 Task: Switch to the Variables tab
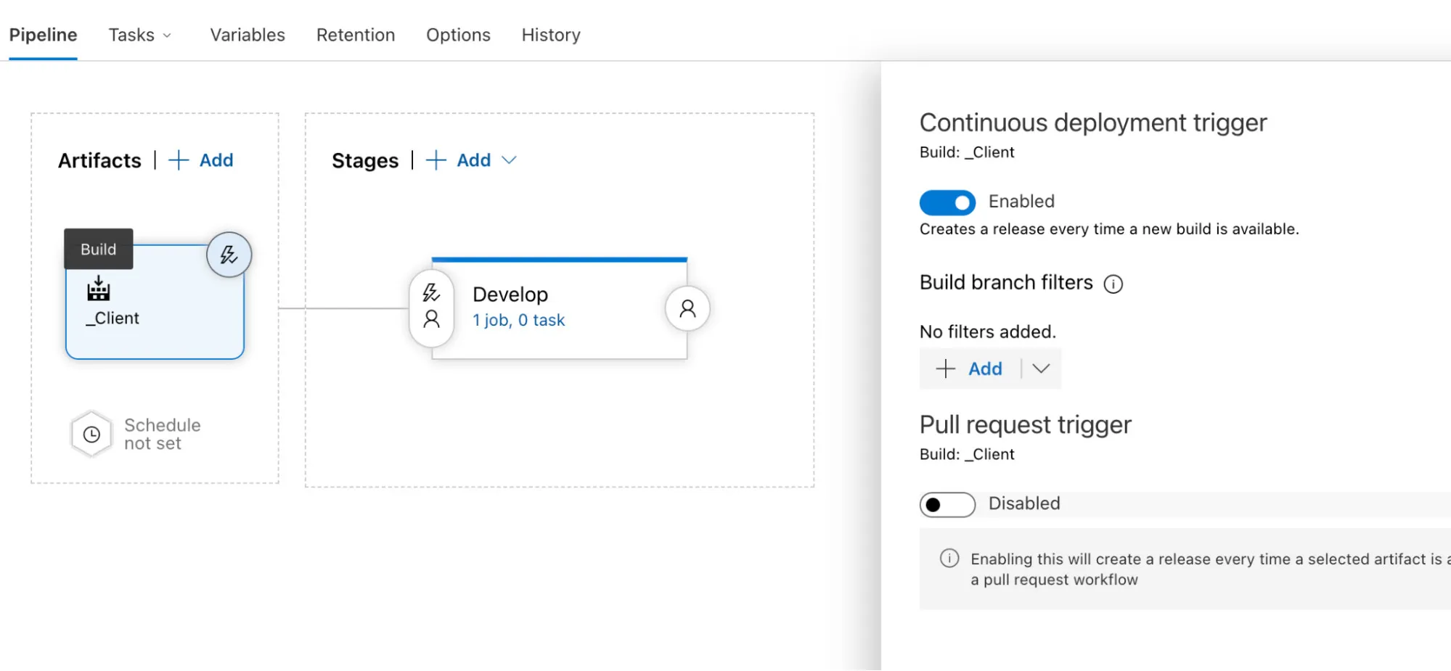pyautogui.click(x=247, y=34)
